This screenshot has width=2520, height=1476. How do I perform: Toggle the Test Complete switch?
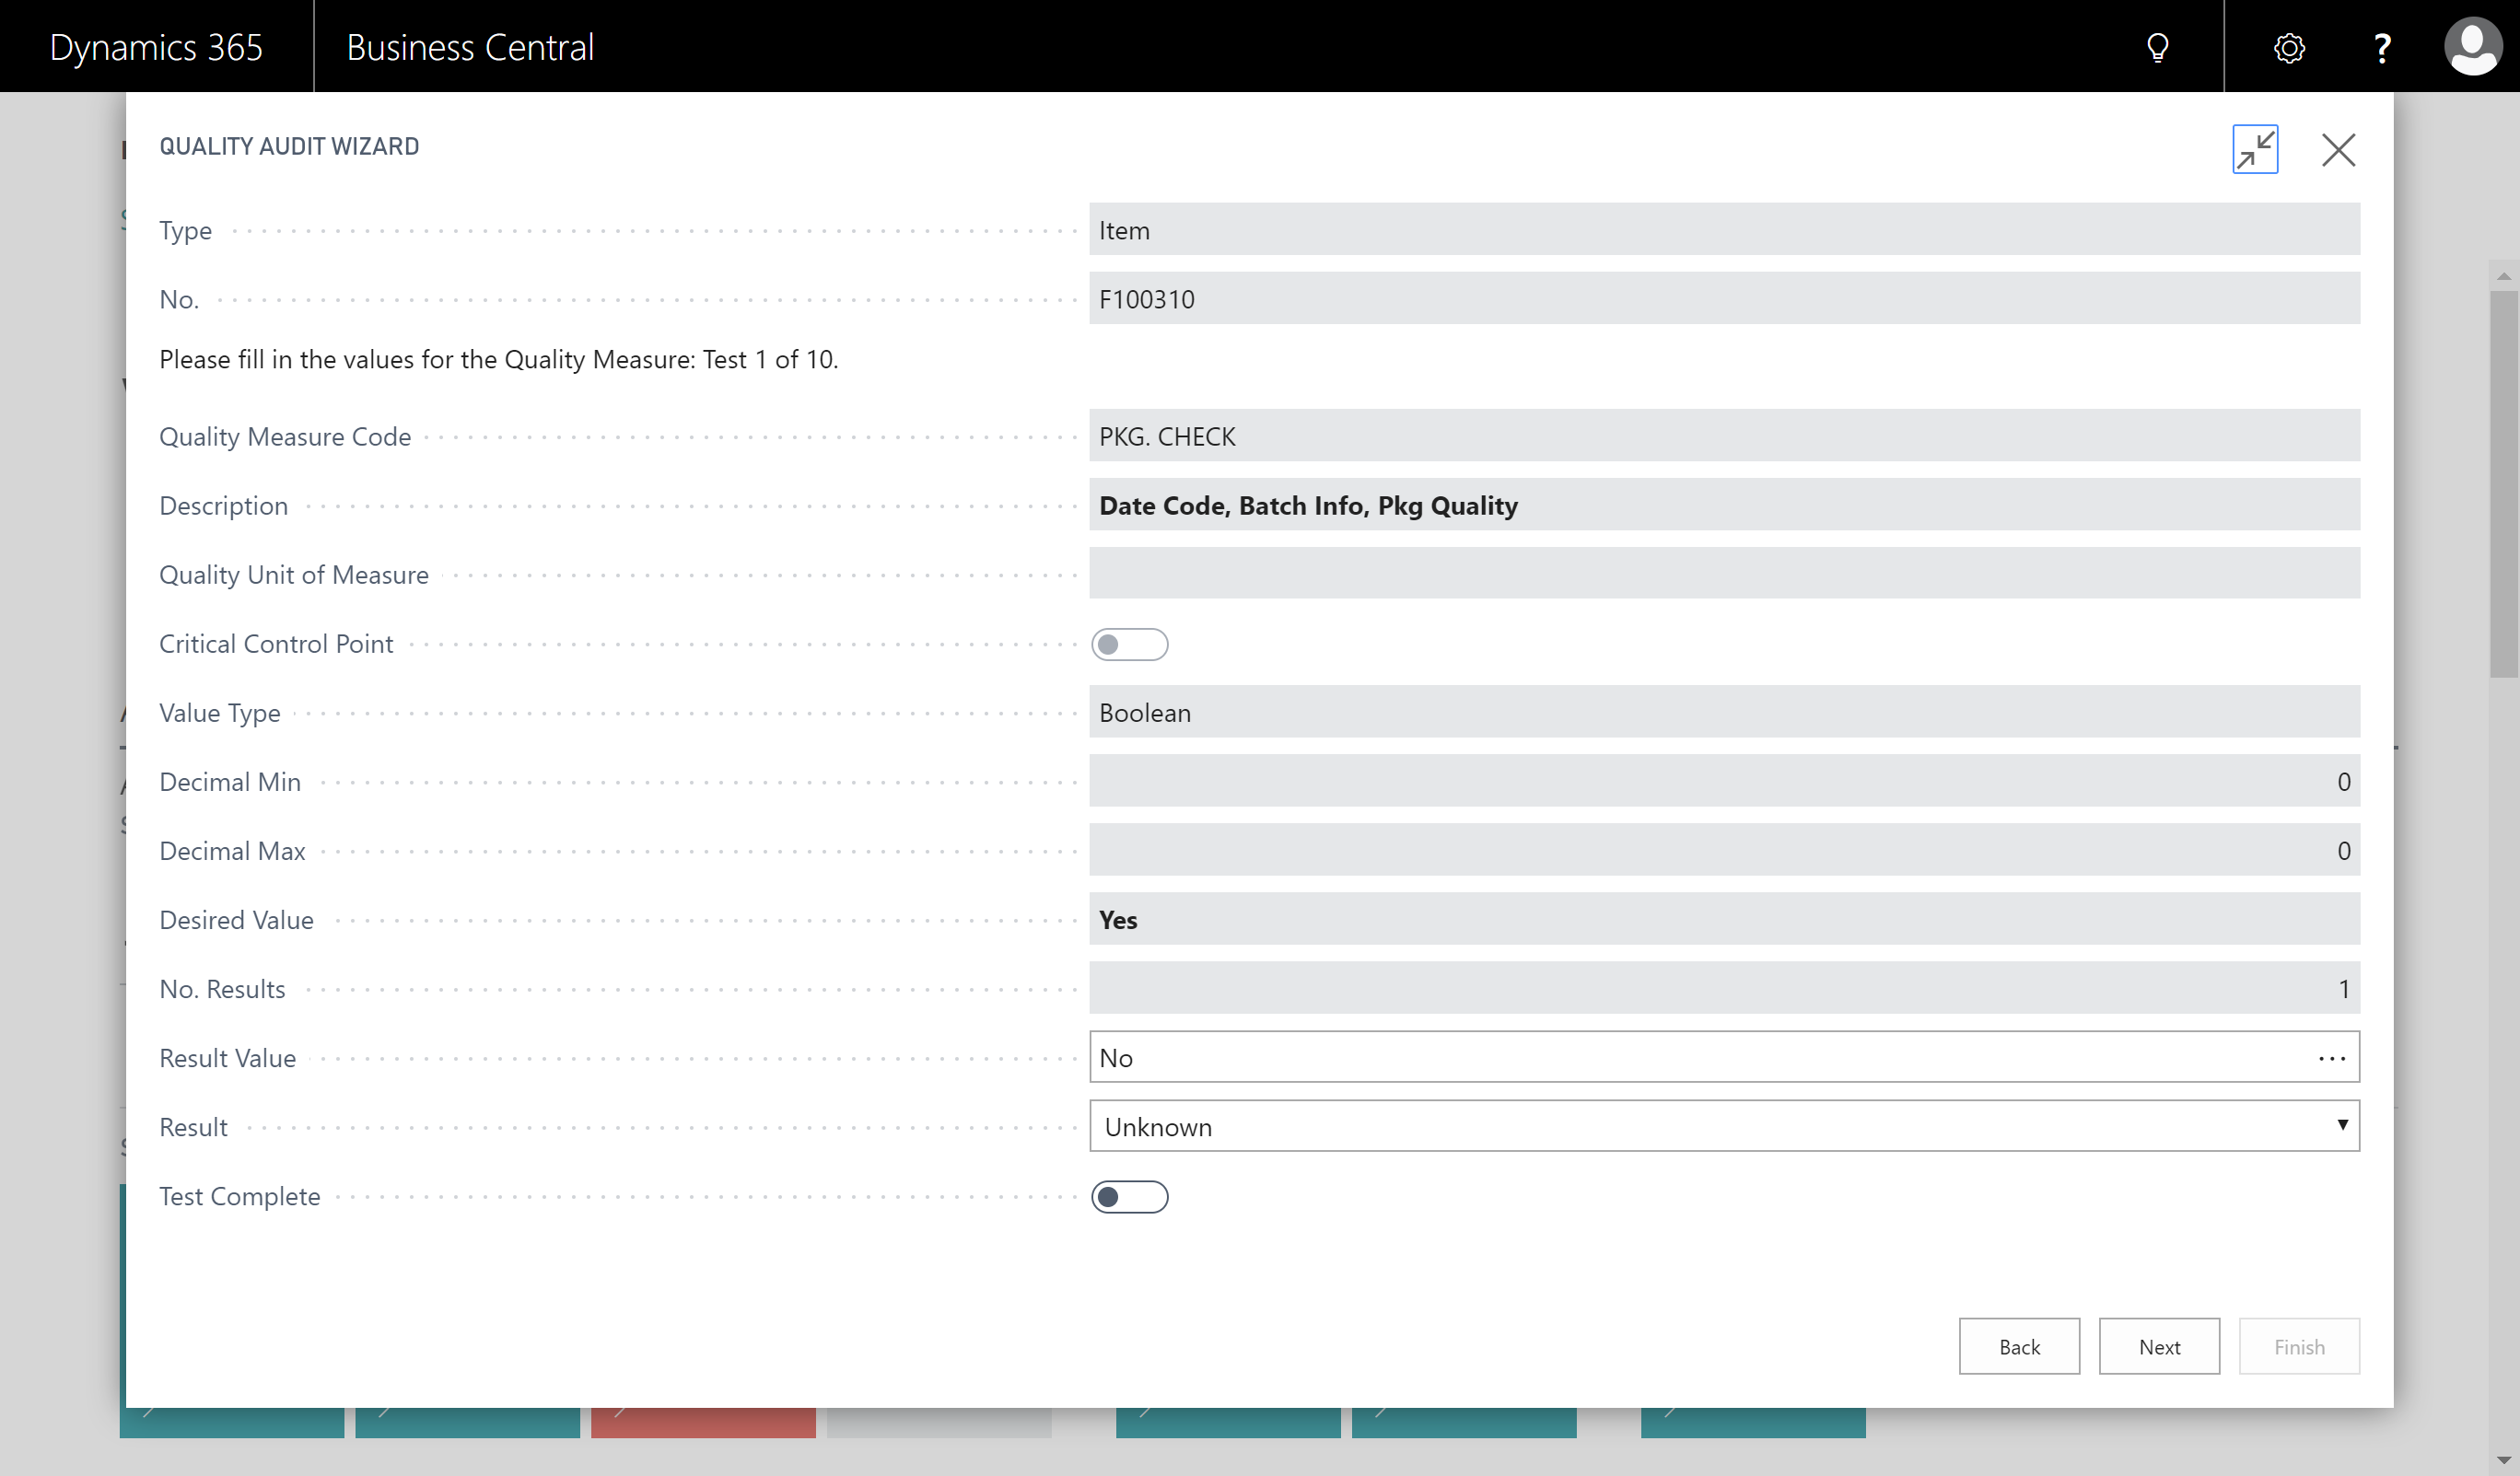[x=1129, y=1197]
